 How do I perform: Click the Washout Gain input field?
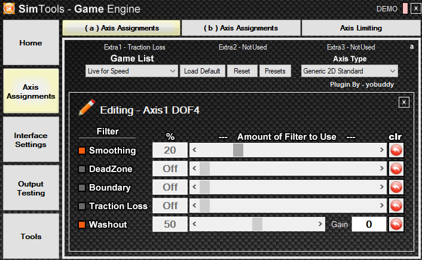pyautogui.click(x=369, y=224)
